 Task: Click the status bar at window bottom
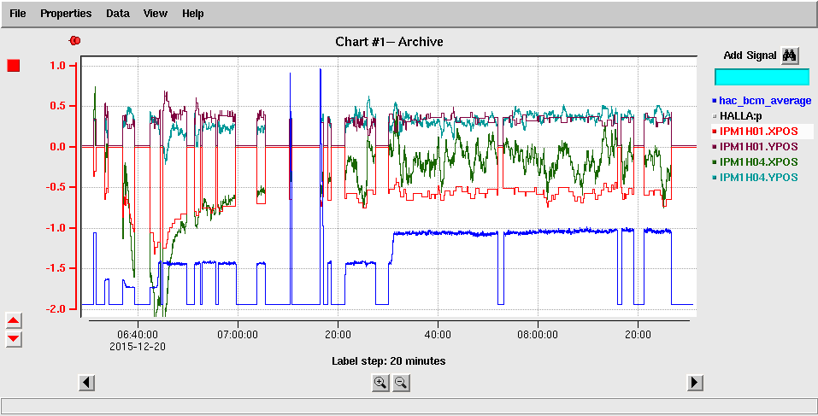tap(409, 406)
